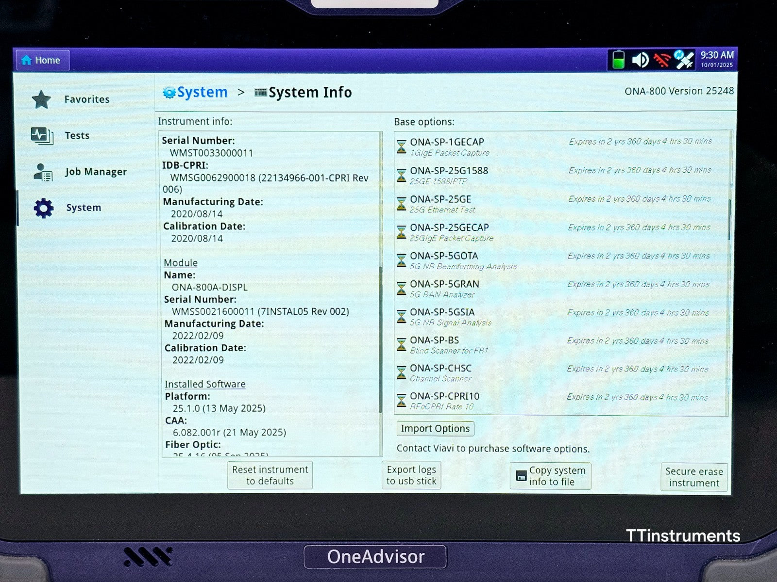Click the battery status indicator
The width and height of the screenshot is (777, 582).
[x=619, y=59]
